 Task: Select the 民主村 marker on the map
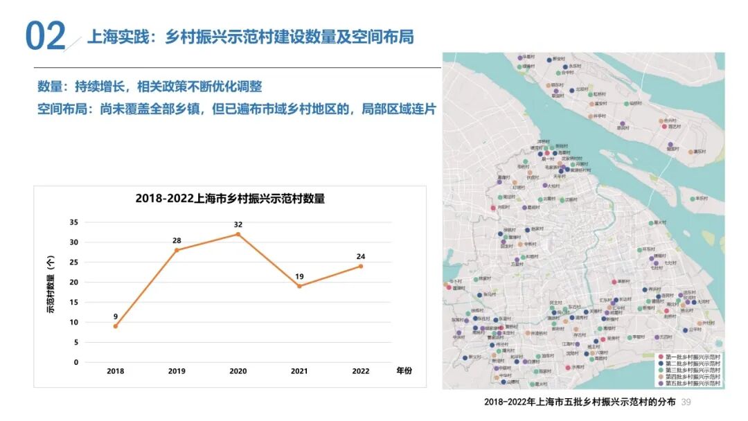[551, 307]
